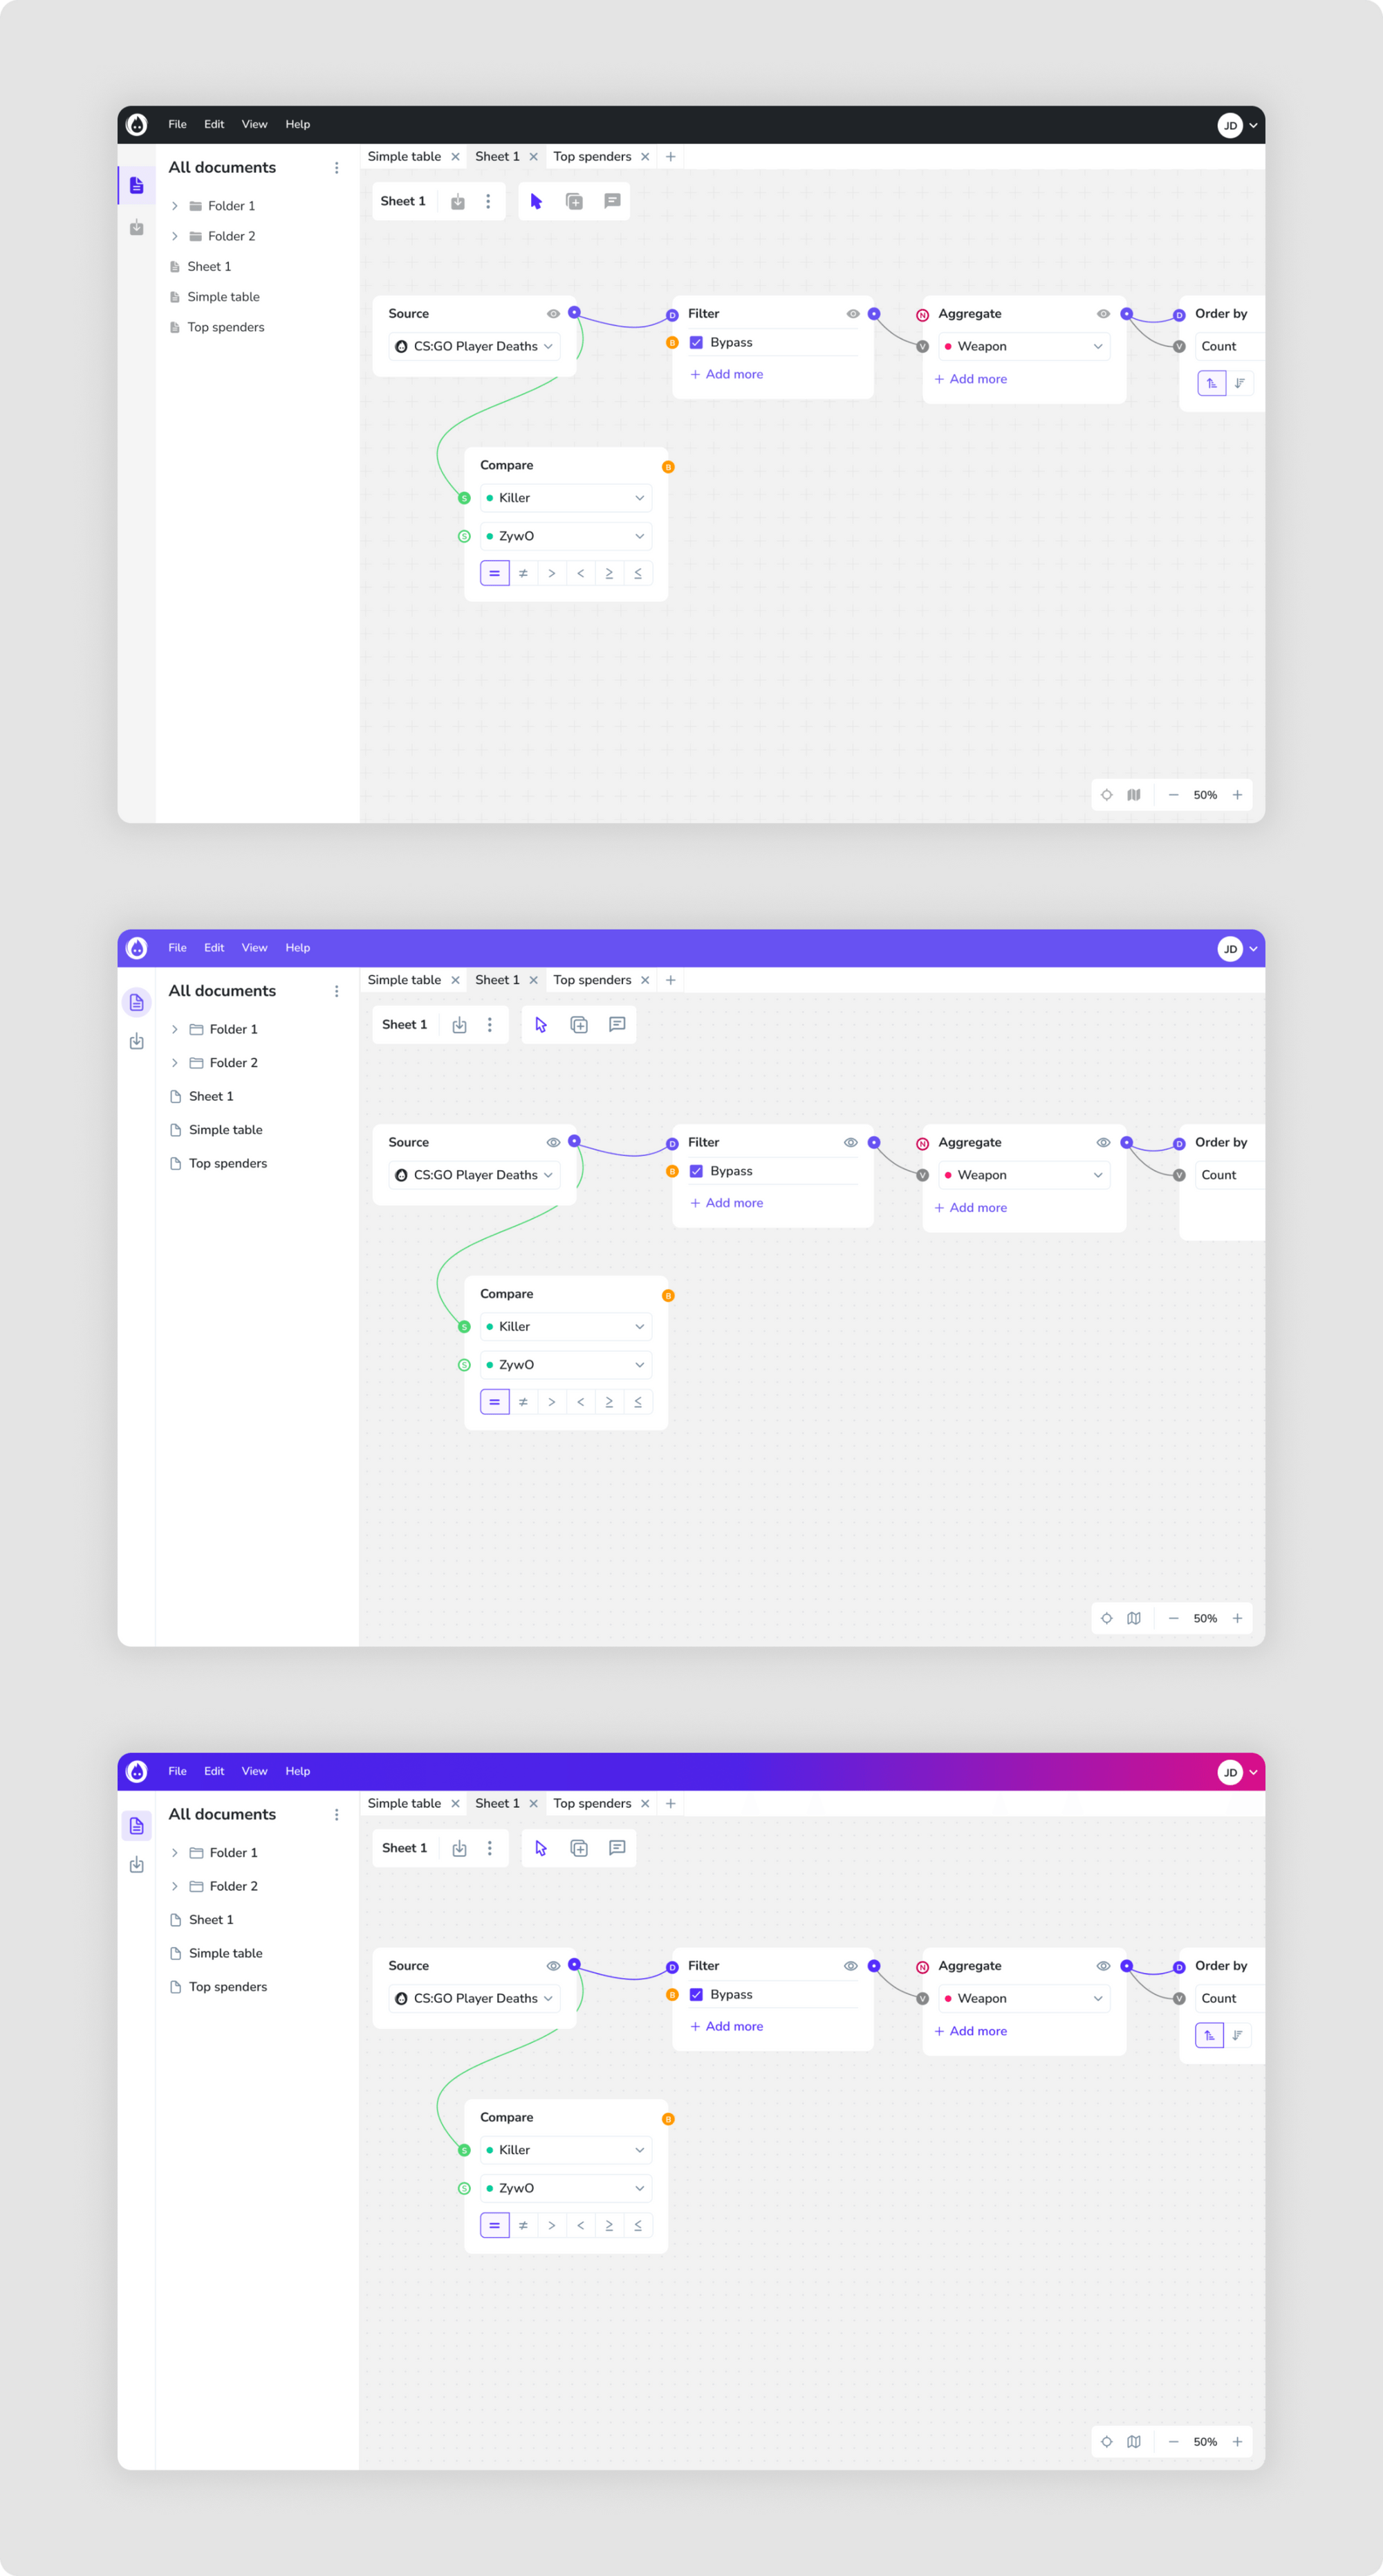The width and height of the screenshot is (1383, 2576).
Task: Hide the Source node output with its eye toggle
Action: 554,313
